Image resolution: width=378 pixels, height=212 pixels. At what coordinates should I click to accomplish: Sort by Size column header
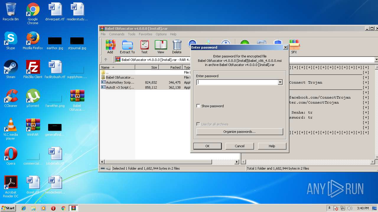point(147,67)
